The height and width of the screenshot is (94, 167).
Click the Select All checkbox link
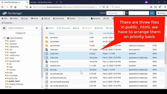pos(110,28)
